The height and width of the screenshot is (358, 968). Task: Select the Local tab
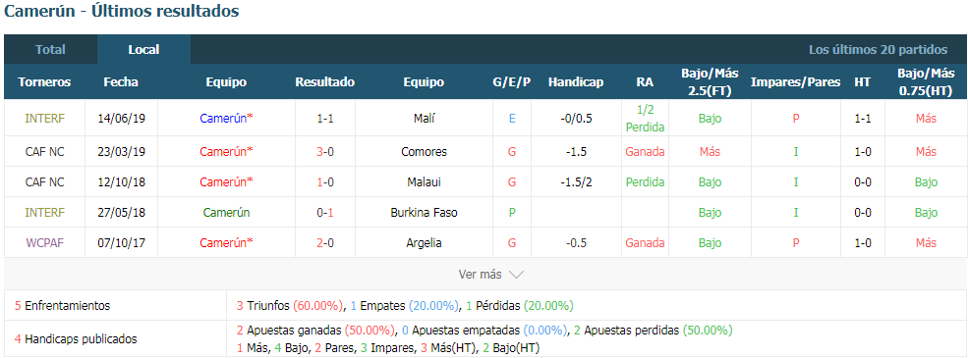(x=143, y=50)
